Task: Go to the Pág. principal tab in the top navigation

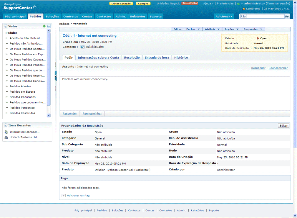Action: [15, 17]
